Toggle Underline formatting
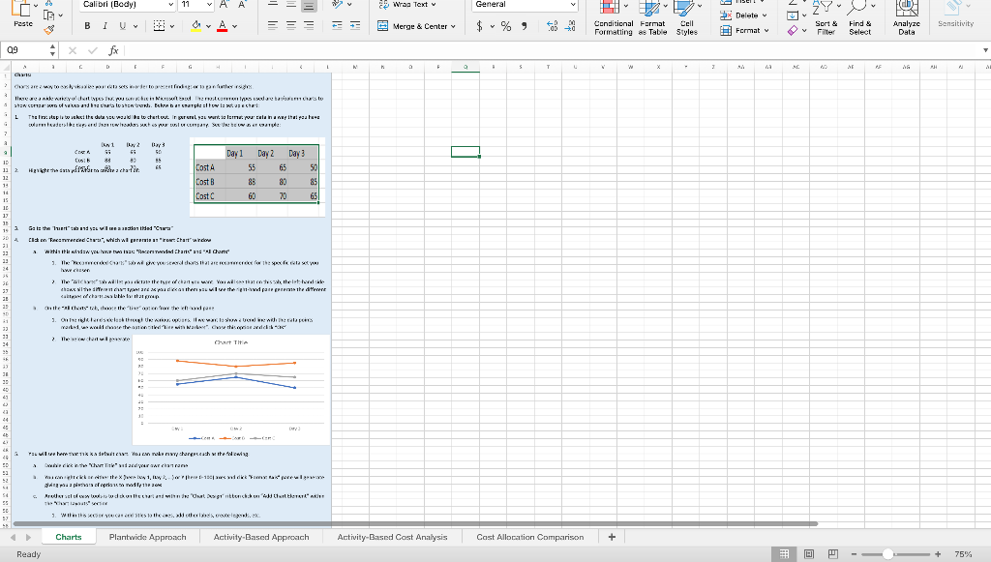This screenshot has height=562, width=991. (x=122, y=26)
